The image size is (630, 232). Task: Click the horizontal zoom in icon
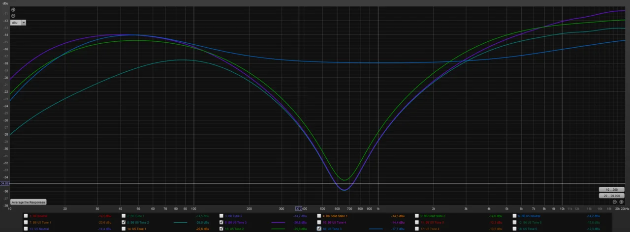coord(621,202)
